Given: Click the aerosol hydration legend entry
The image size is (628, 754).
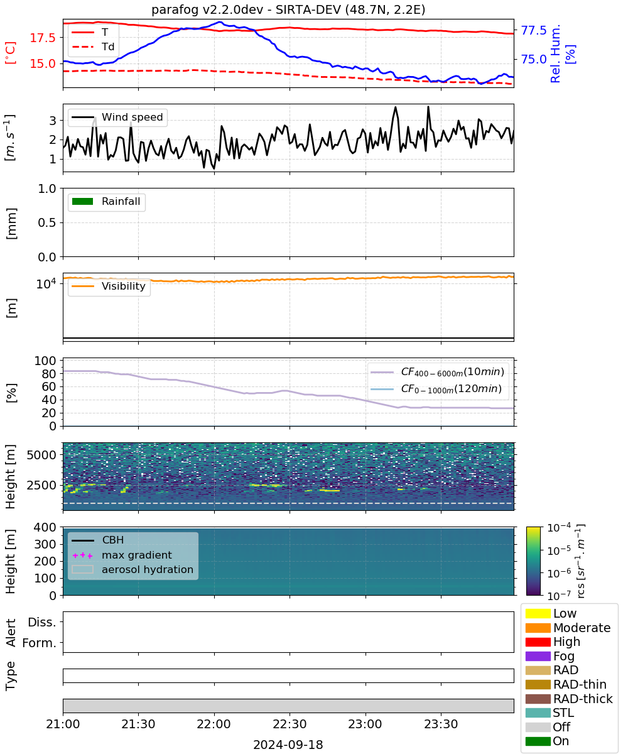Looking at the screenshot, I should [x=133, y=570].
